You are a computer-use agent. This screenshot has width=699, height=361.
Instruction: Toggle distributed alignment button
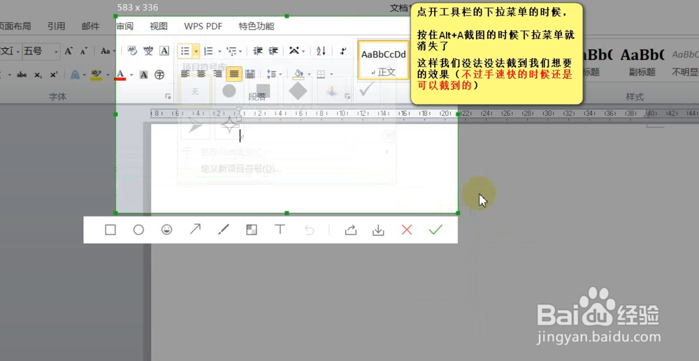[250, 74]
